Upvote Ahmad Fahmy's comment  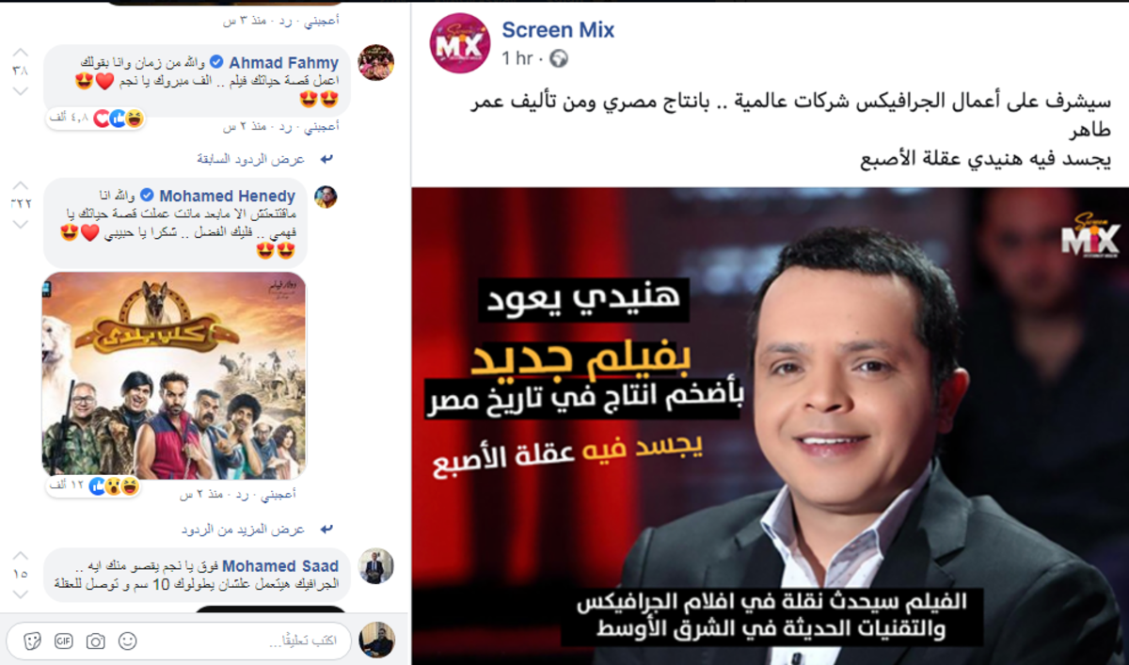point(20,52)
